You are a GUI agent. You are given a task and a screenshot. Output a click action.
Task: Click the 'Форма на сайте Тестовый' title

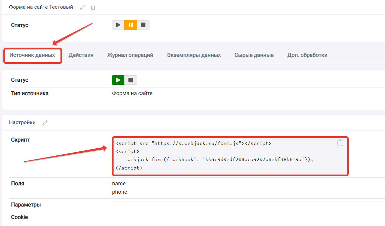click(41, 7)
